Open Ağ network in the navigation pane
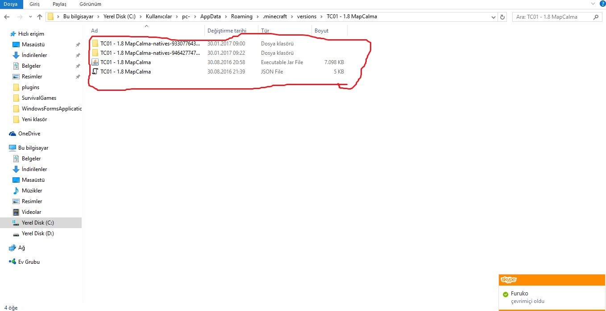The image size is (606, 311). tap(21, 248)
